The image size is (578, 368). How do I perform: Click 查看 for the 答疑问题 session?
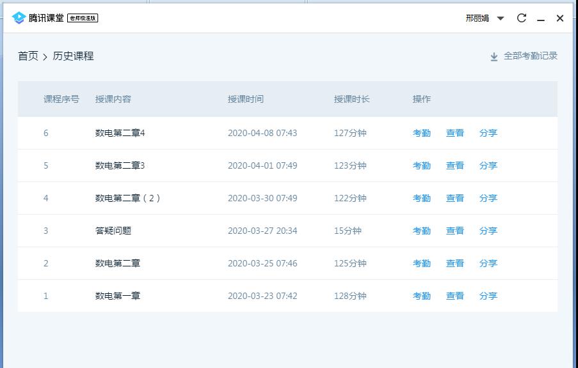click(x=454, y=231)
